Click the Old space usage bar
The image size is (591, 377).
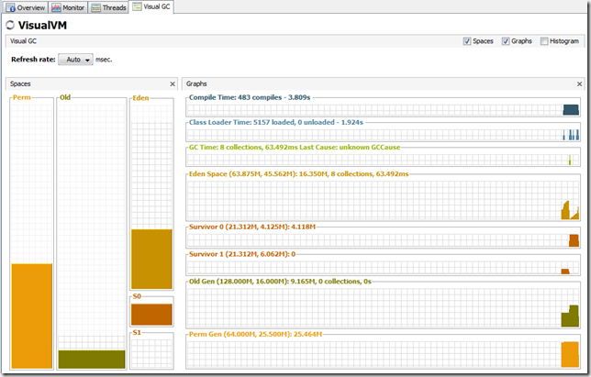[92, 360]
